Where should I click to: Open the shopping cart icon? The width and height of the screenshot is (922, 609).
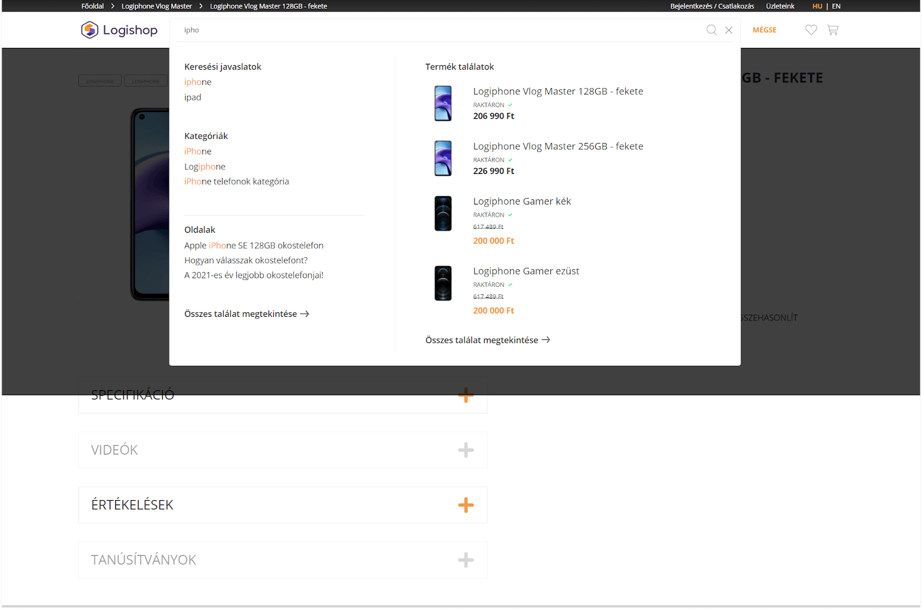[833, 30]
